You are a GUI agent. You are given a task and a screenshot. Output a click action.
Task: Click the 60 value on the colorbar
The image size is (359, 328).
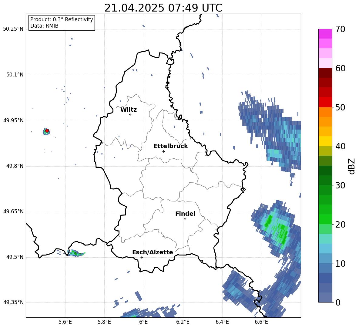tap(340, 68)
